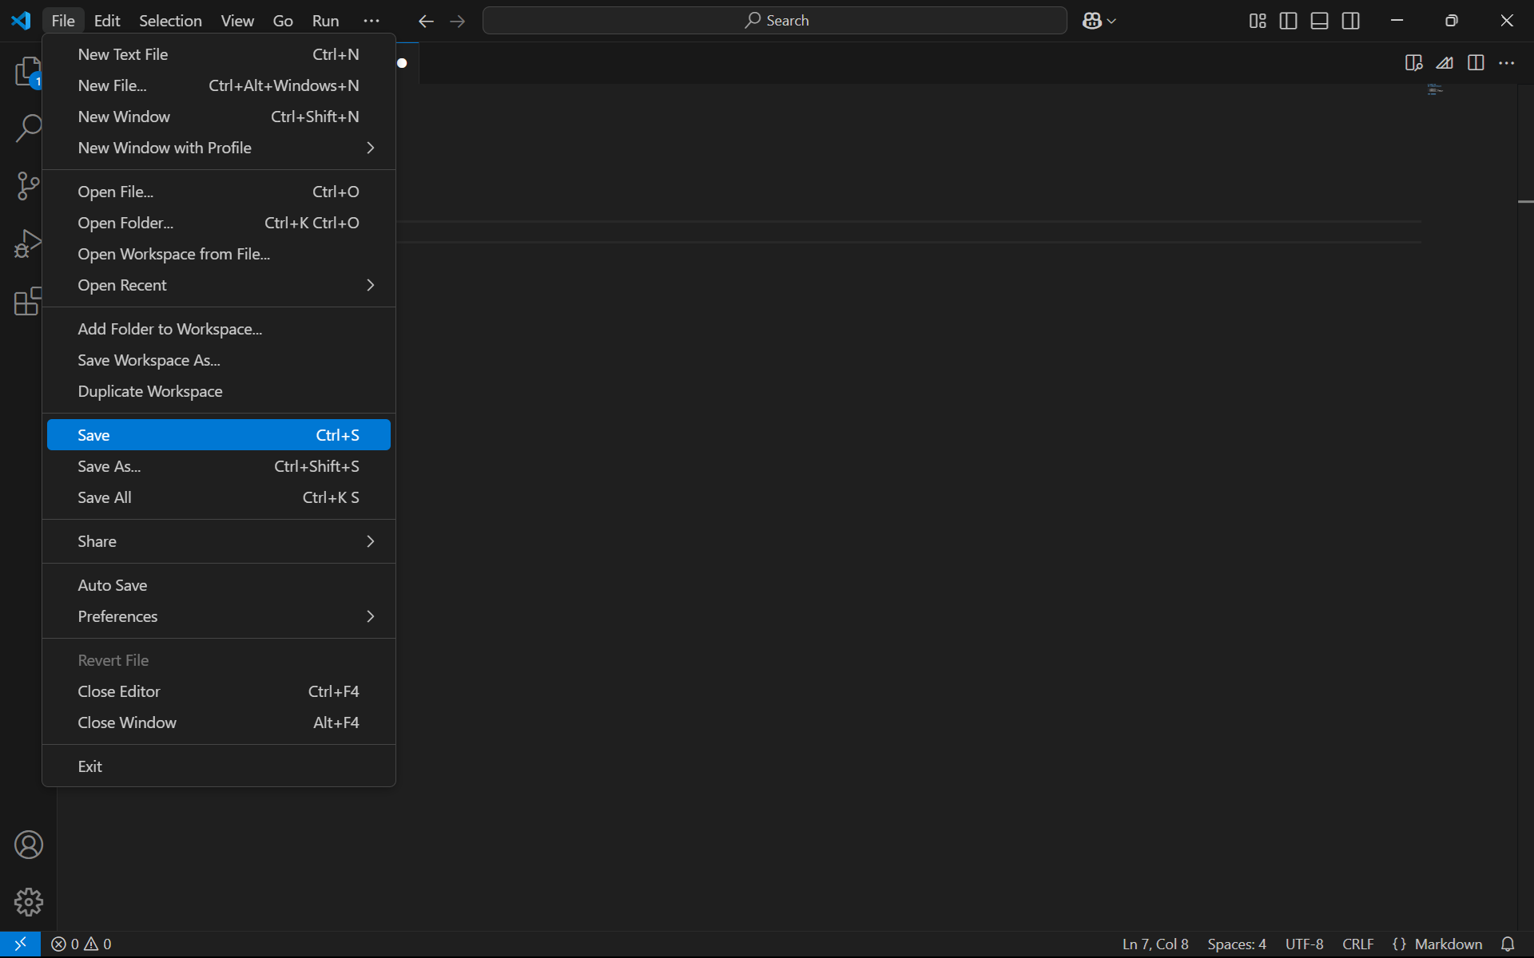Image resolution: width=1534 pixels, height=958 pixels.
Task: Open the Accounts icon in activity bar
Action: [28, 845]
